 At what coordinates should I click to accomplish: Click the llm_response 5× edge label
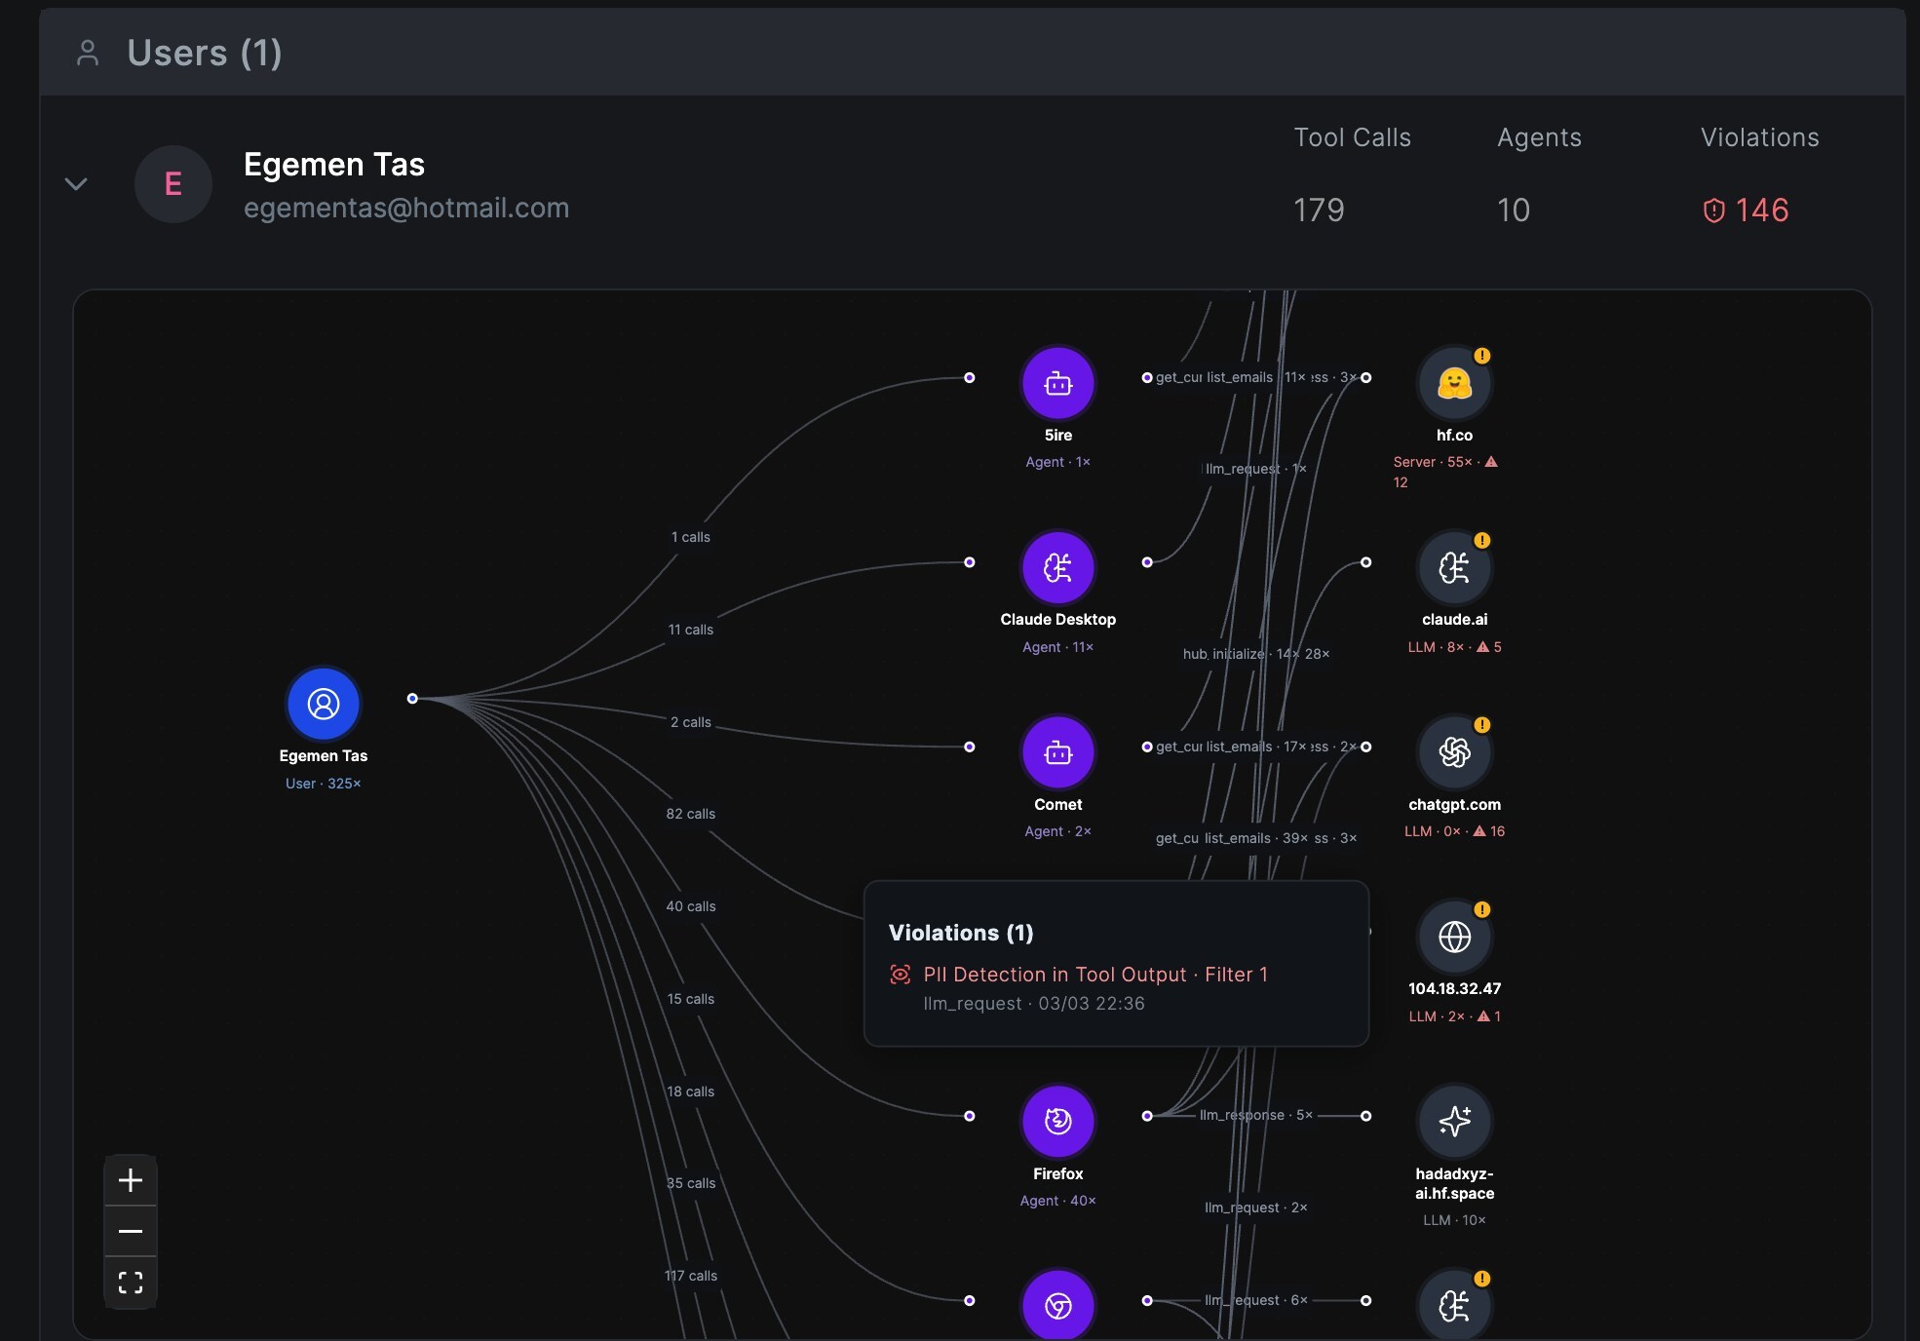tap(1255, 1115)
